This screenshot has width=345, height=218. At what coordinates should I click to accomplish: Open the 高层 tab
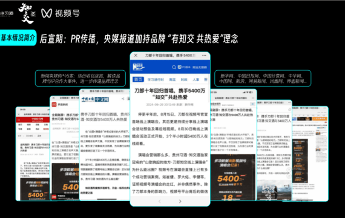(172, 80)
